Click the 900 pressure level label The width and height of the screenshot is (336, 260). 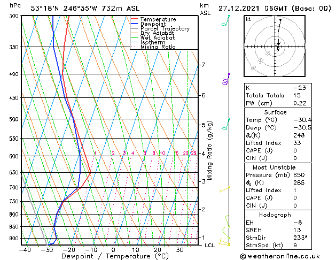point(15,239)
